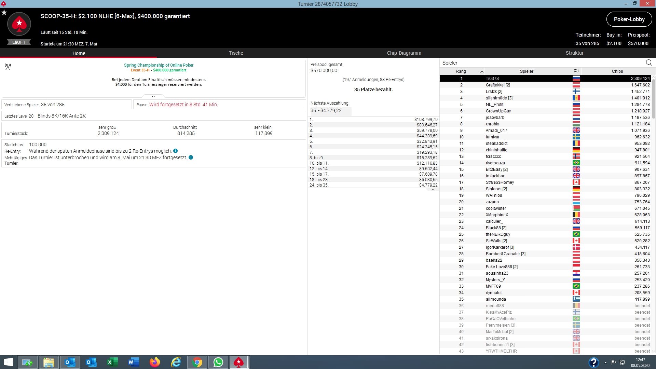Open Excel from the taskbar

coord(112,362)
